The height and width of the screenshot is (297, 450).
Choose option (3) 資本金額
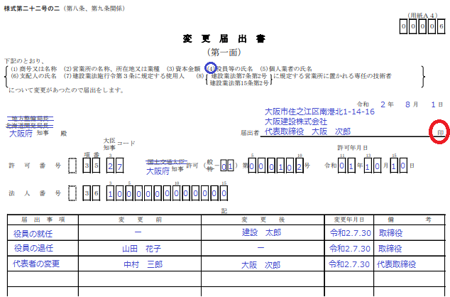[x=183, y=69]
